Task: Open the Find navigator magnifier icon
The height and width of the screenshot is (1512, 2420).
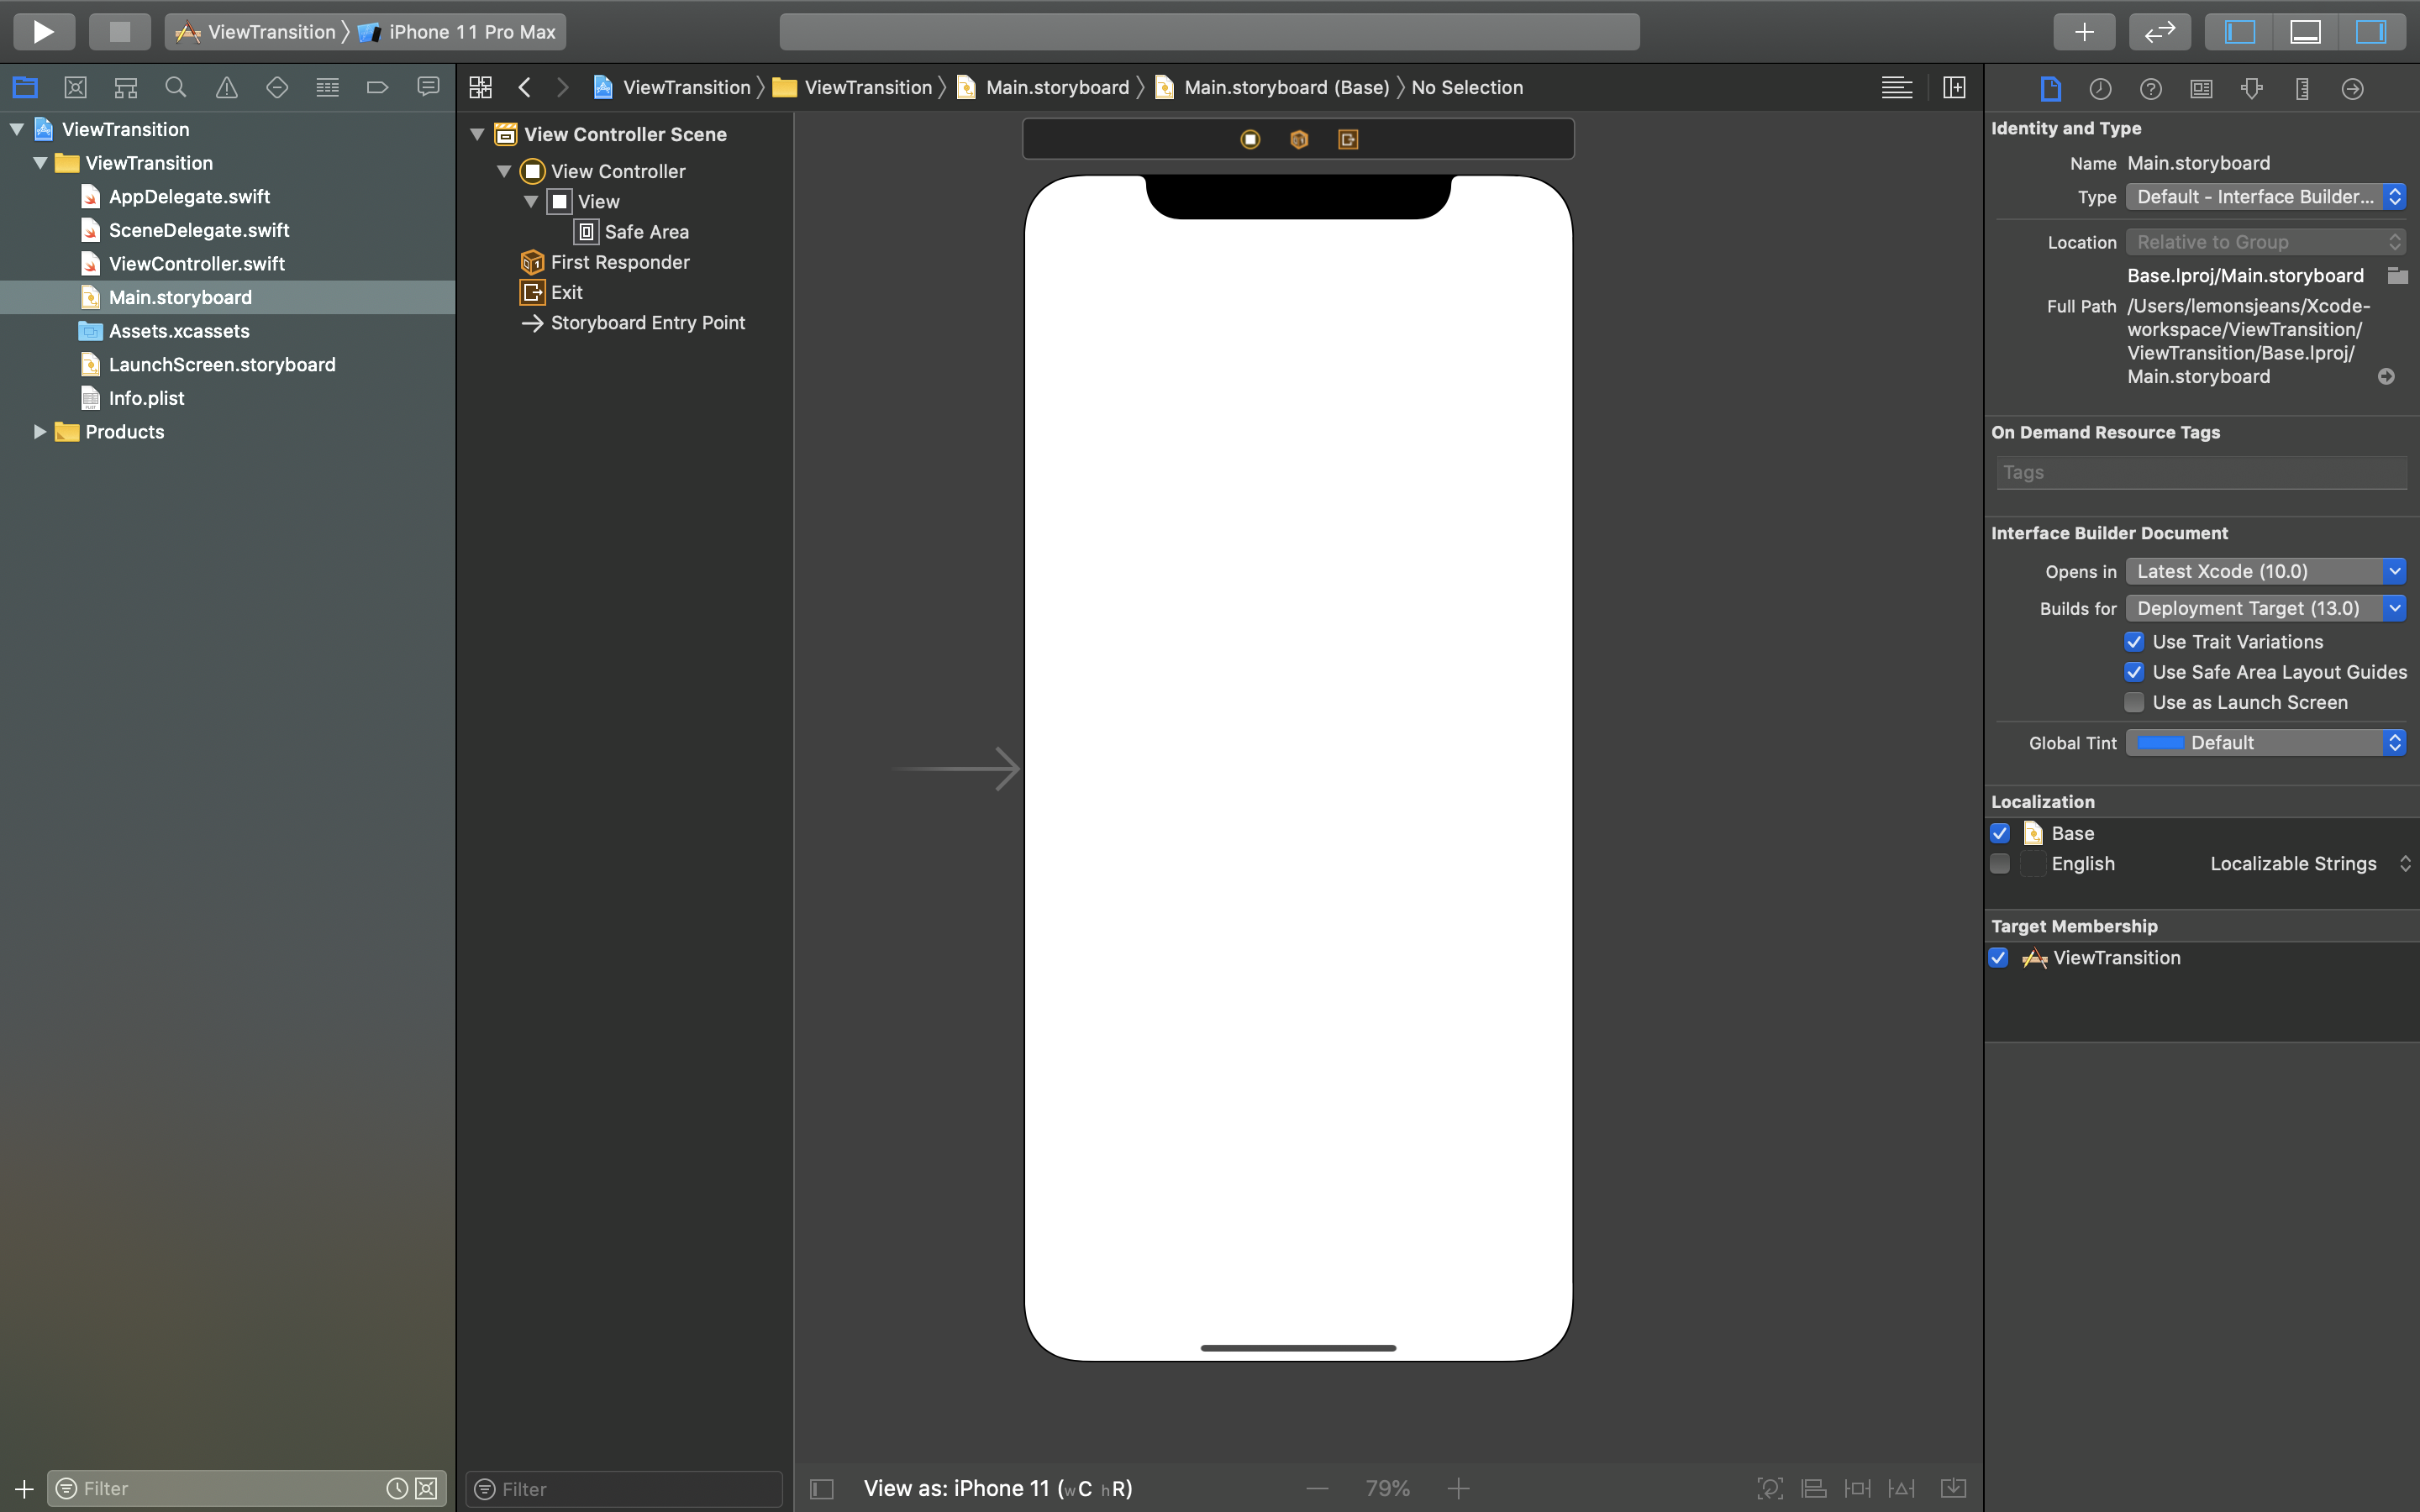Action: pos(176,88)
